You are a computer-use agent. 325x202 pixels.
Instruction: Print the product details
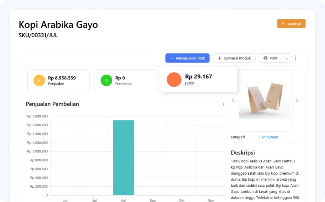(270, 58)
